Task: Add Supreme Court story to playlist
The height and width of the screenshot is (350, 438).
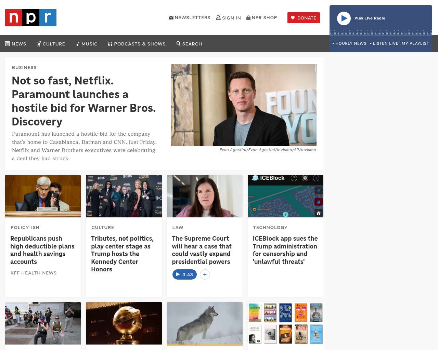Action: click(x=205, y=274)
